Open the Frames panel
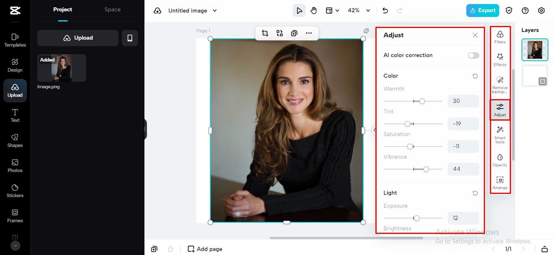This screenshot has width=554, height=255. 15,216
